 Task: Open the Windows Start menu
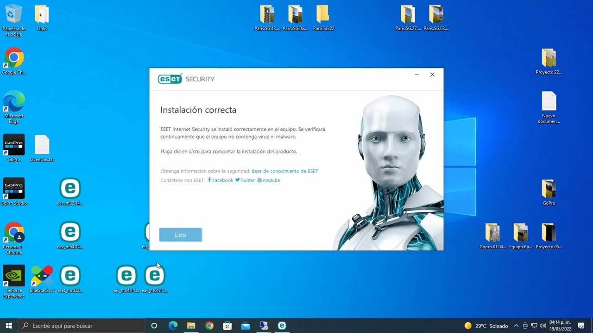tap(9, 326)
